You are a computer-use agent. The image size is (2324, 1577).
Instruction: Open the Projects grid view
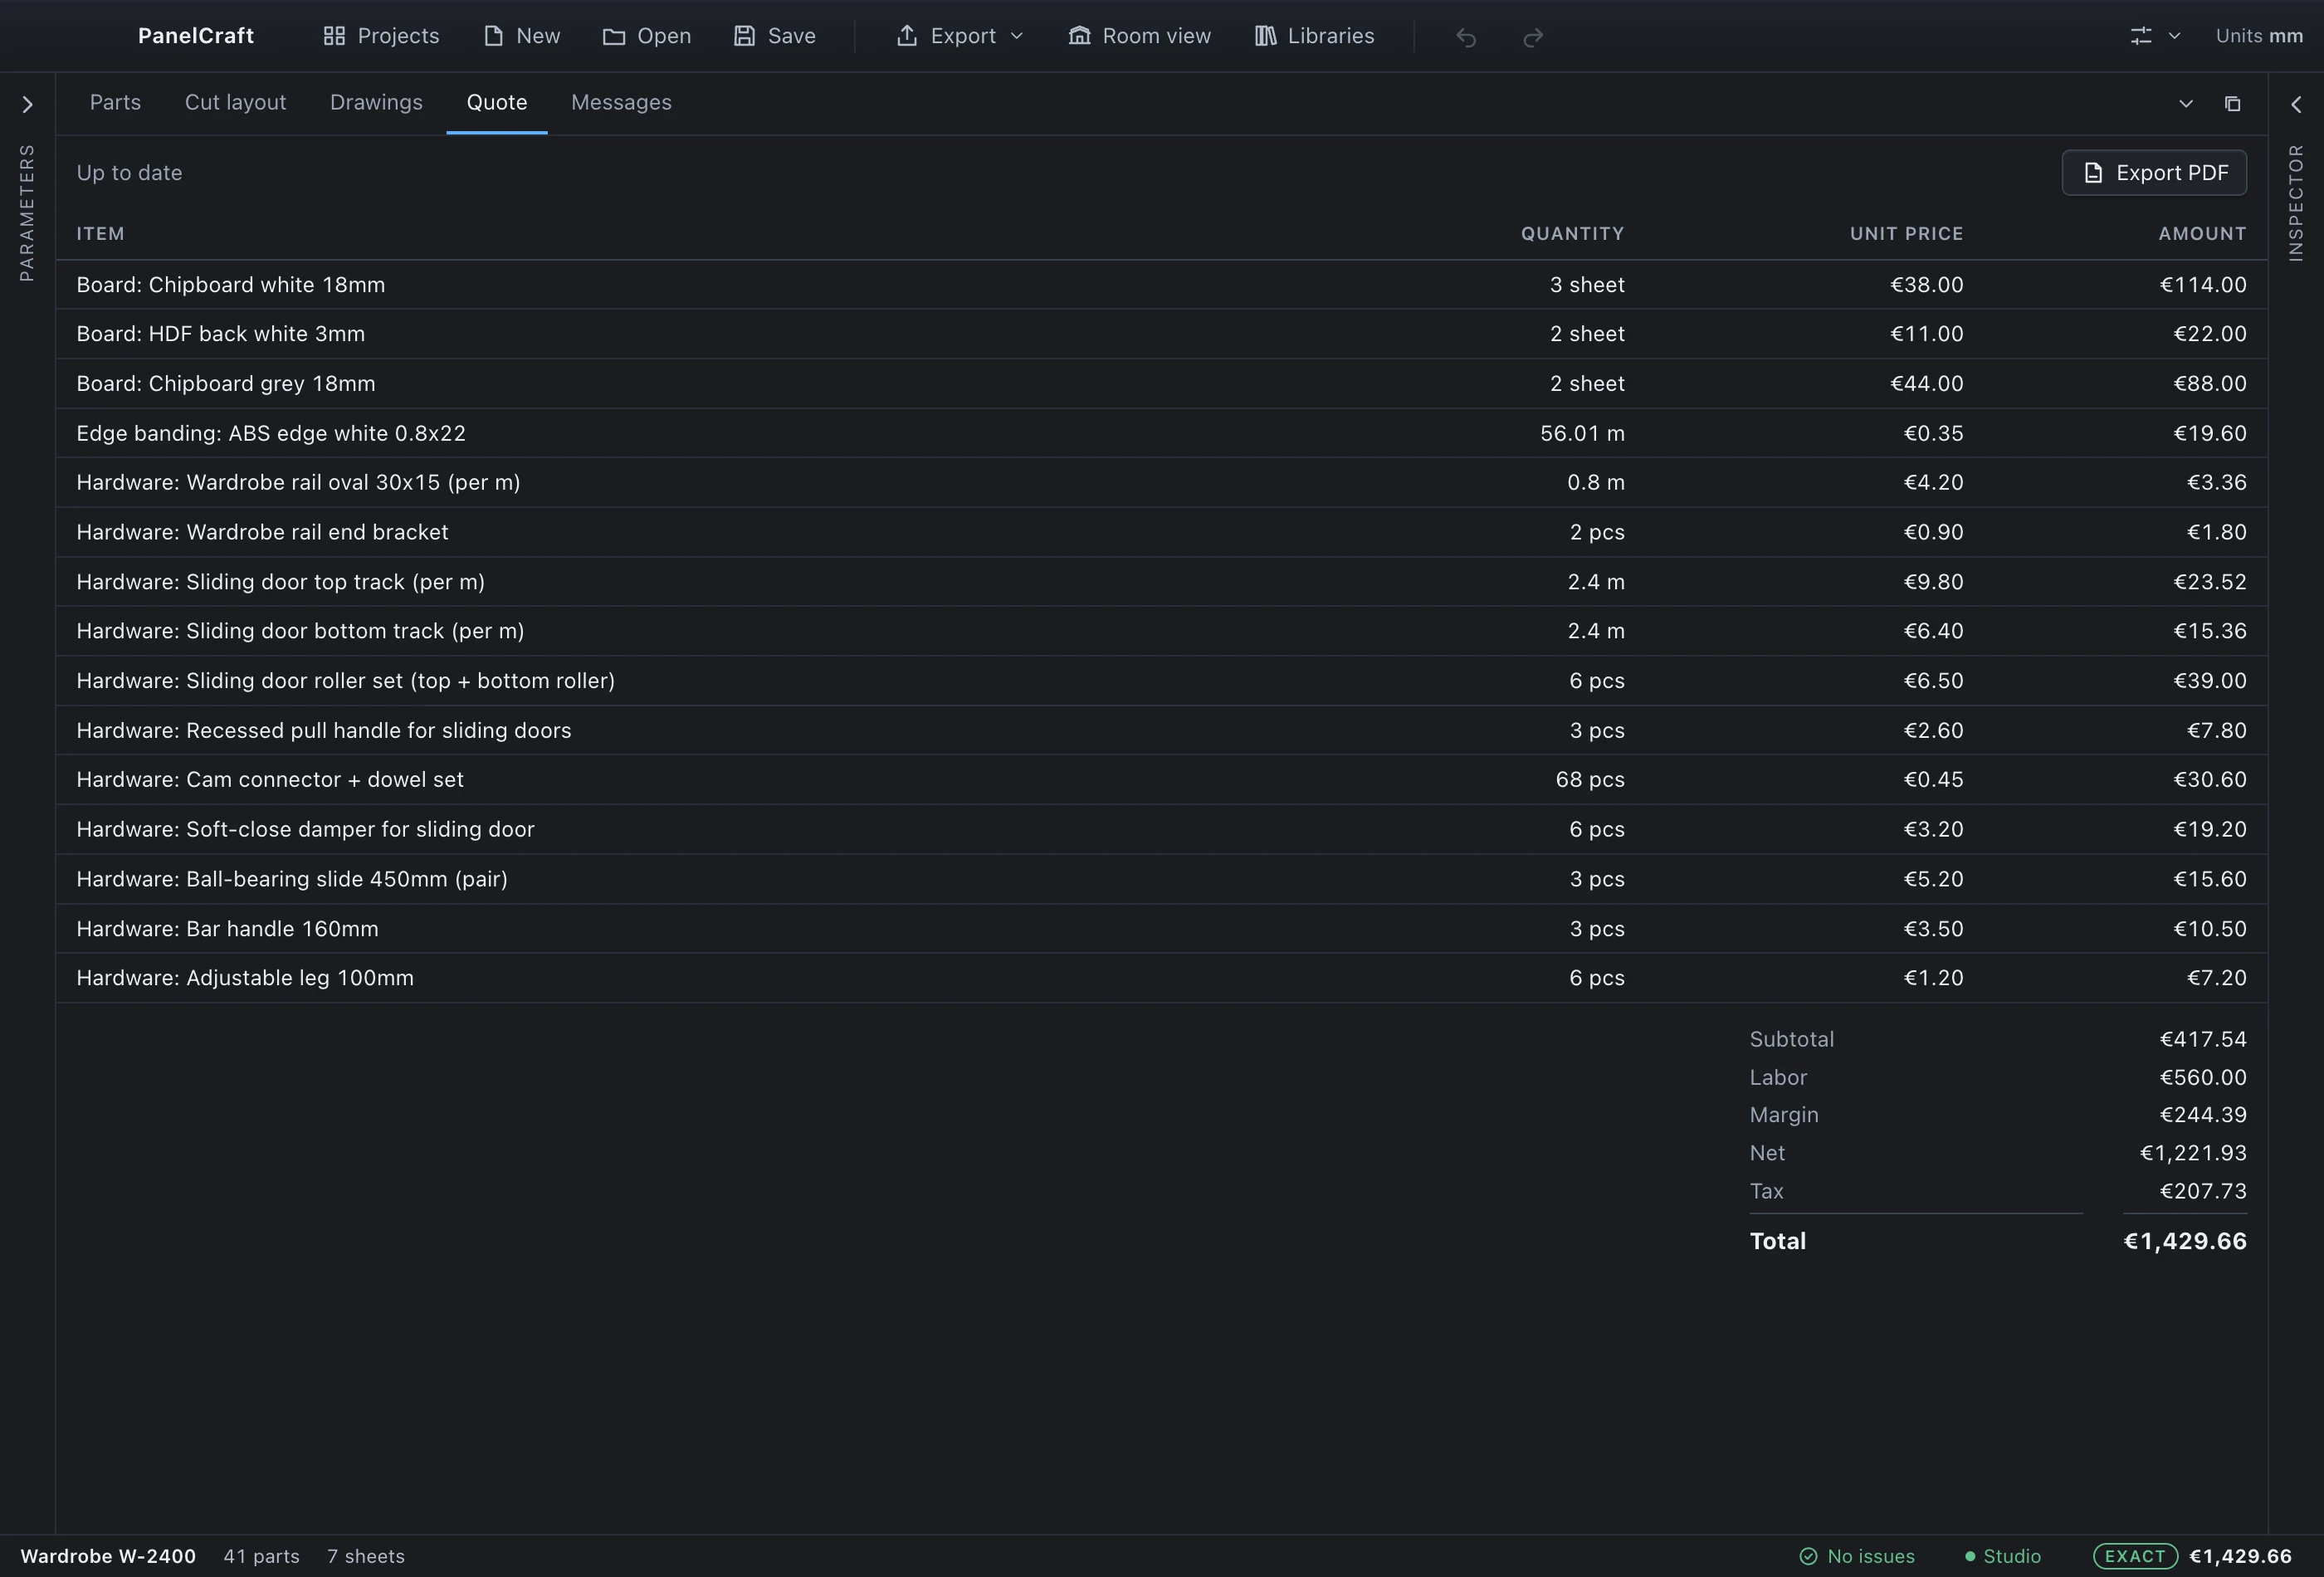pyautogui.click(x=381, y=36)
